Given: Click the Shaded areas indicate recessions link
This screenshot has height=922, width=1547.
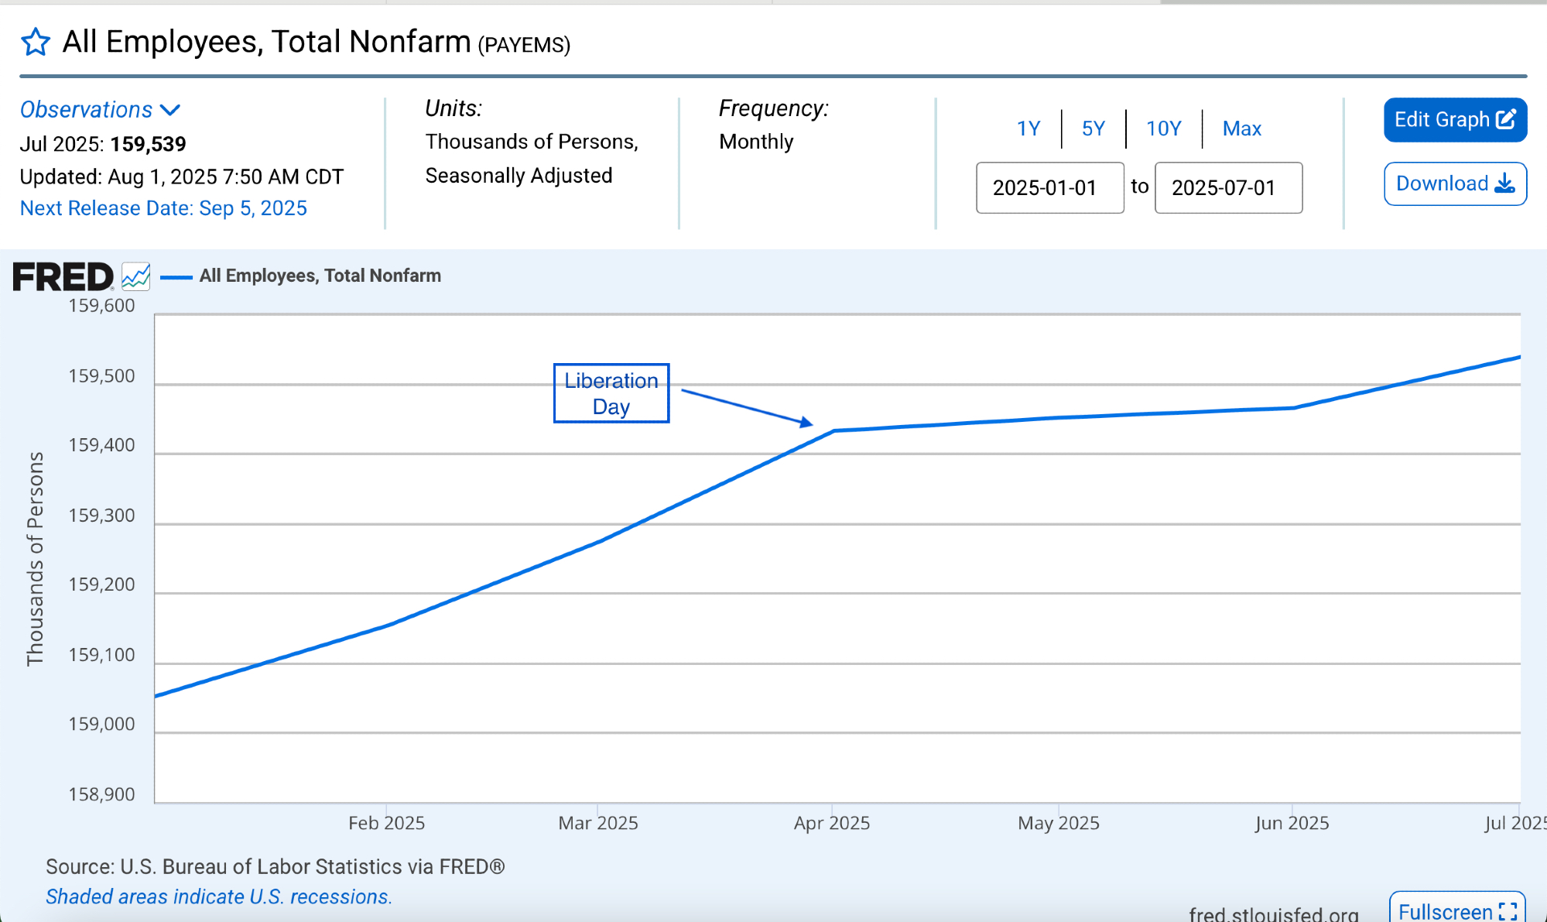Looking at the screenshot, I should click(x=219, y=896).
